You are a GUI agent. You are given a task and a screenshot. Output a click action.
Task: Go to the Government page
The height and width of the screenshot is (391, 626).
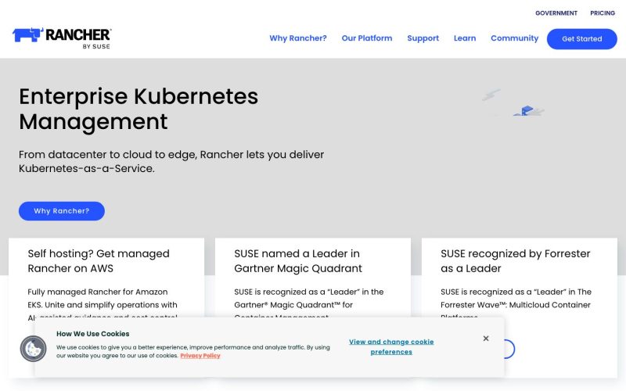[556, 13]
